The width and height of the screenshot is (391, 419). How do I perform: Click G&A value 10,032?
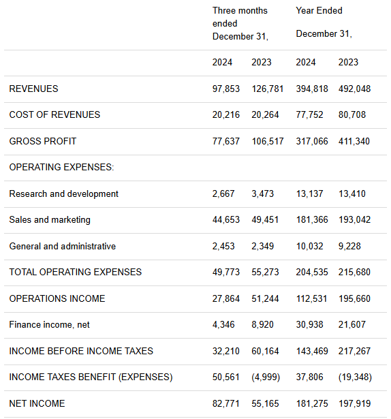click(x=309, y=246)
